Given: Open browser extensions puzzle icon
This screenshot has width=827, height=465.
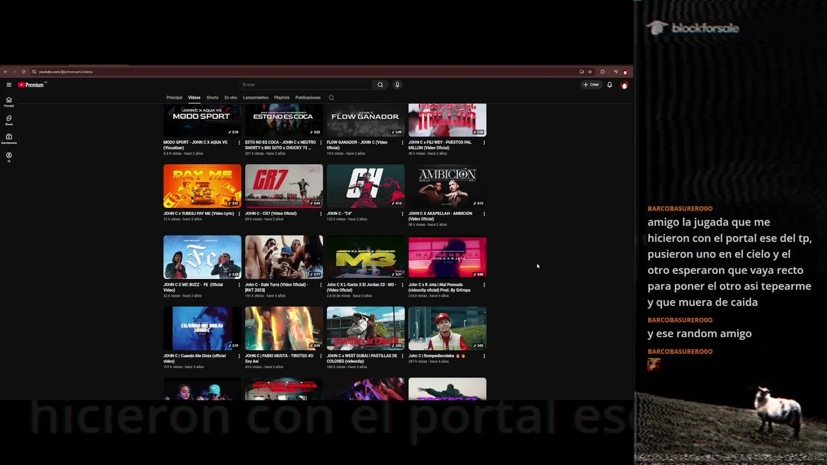Looking at the screenshot, I should (x=602, y=72).
